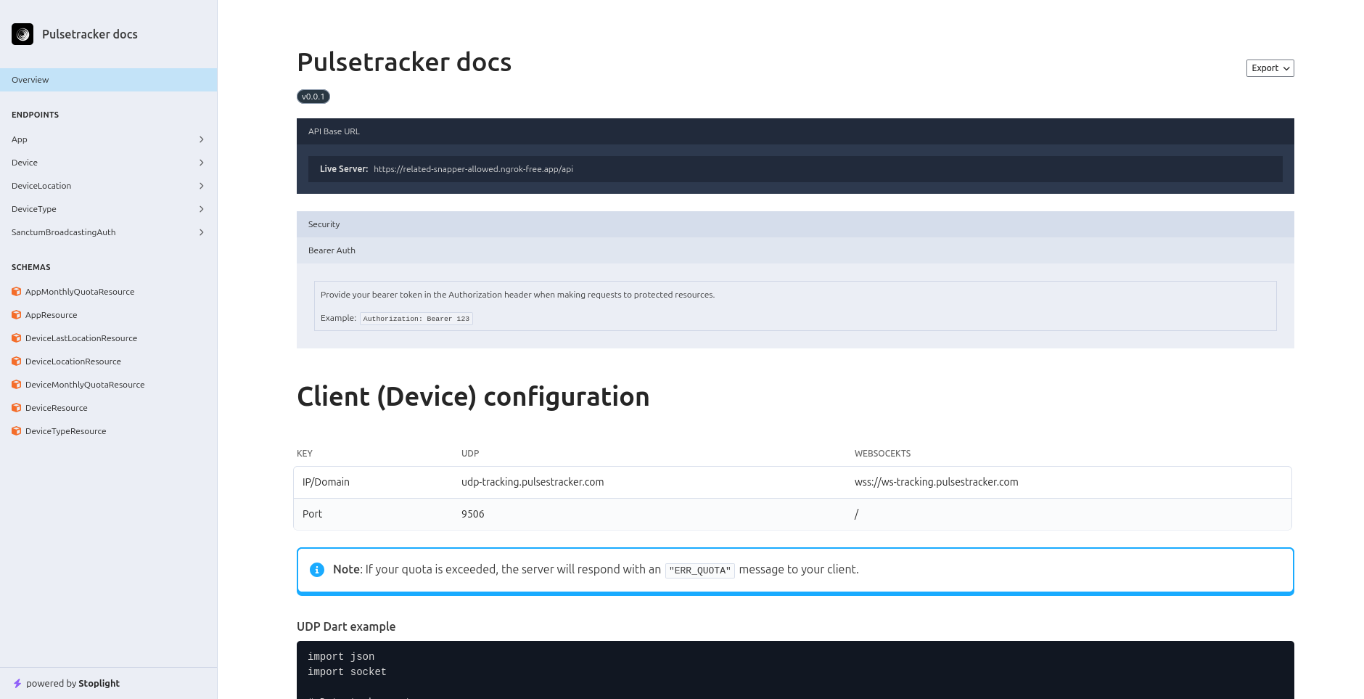Click the Port key cell
The image size is (1364, 699).
point(312,514)
